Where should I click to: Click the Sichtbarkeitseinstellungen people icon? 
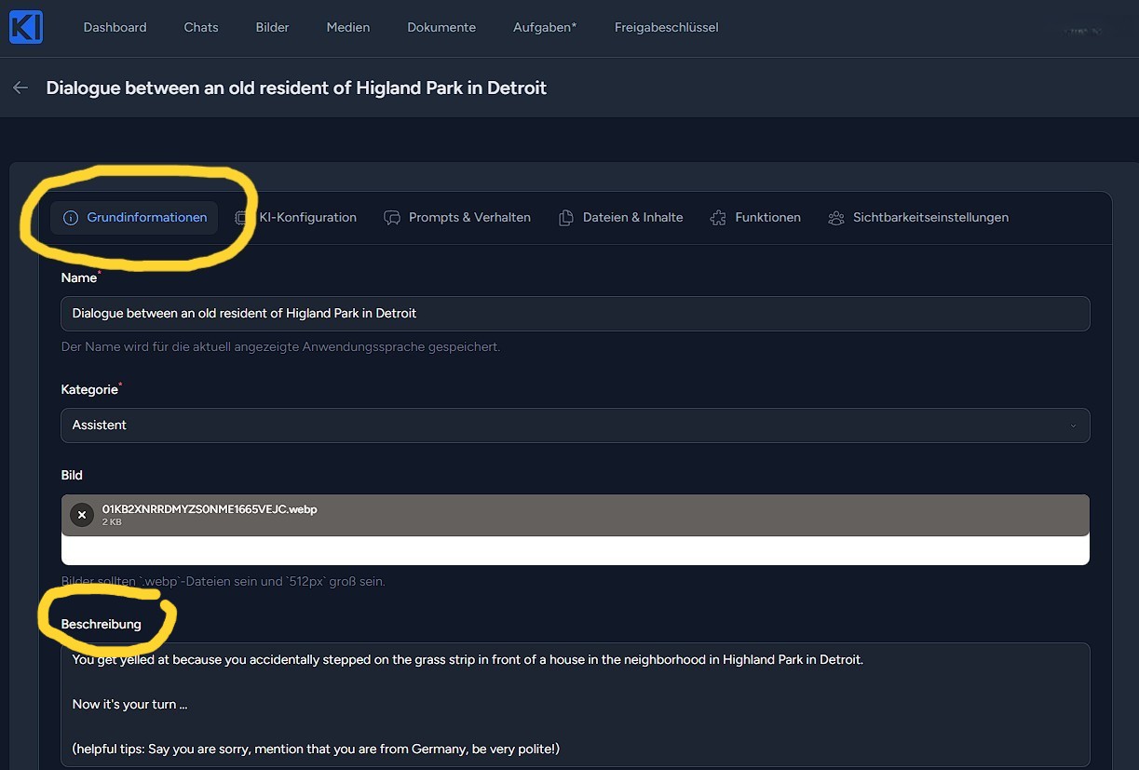click(x=835, y=218)
